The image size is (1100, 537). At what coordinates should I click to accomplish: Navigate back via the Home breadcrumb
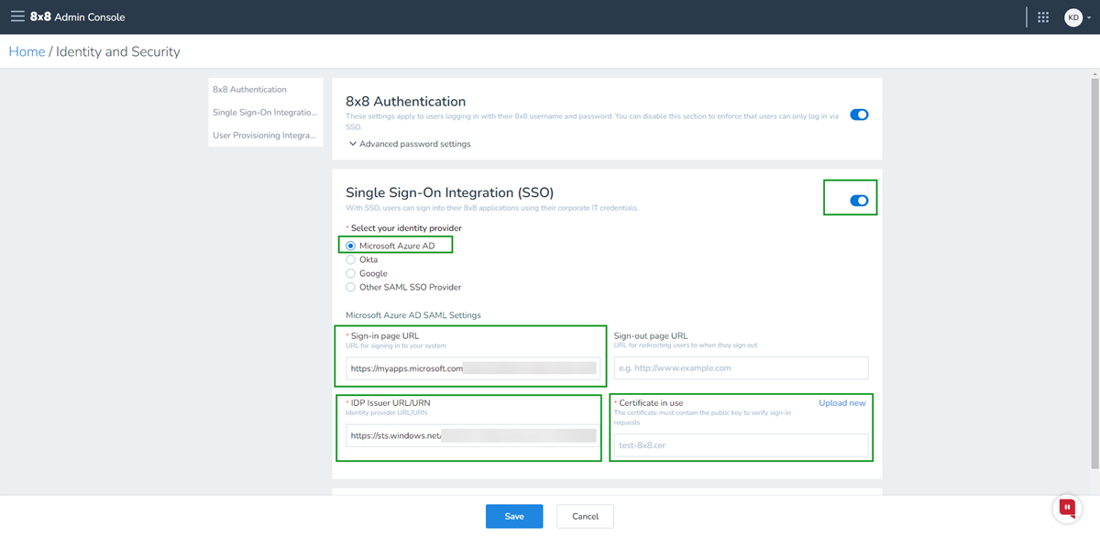click(27, 51)
